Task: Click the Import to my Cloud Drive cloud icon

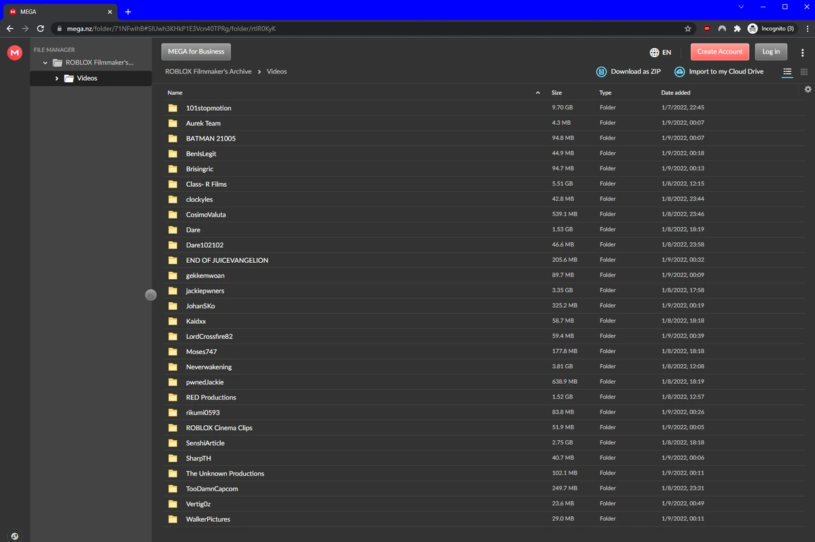Action: (x=679, y=71)
